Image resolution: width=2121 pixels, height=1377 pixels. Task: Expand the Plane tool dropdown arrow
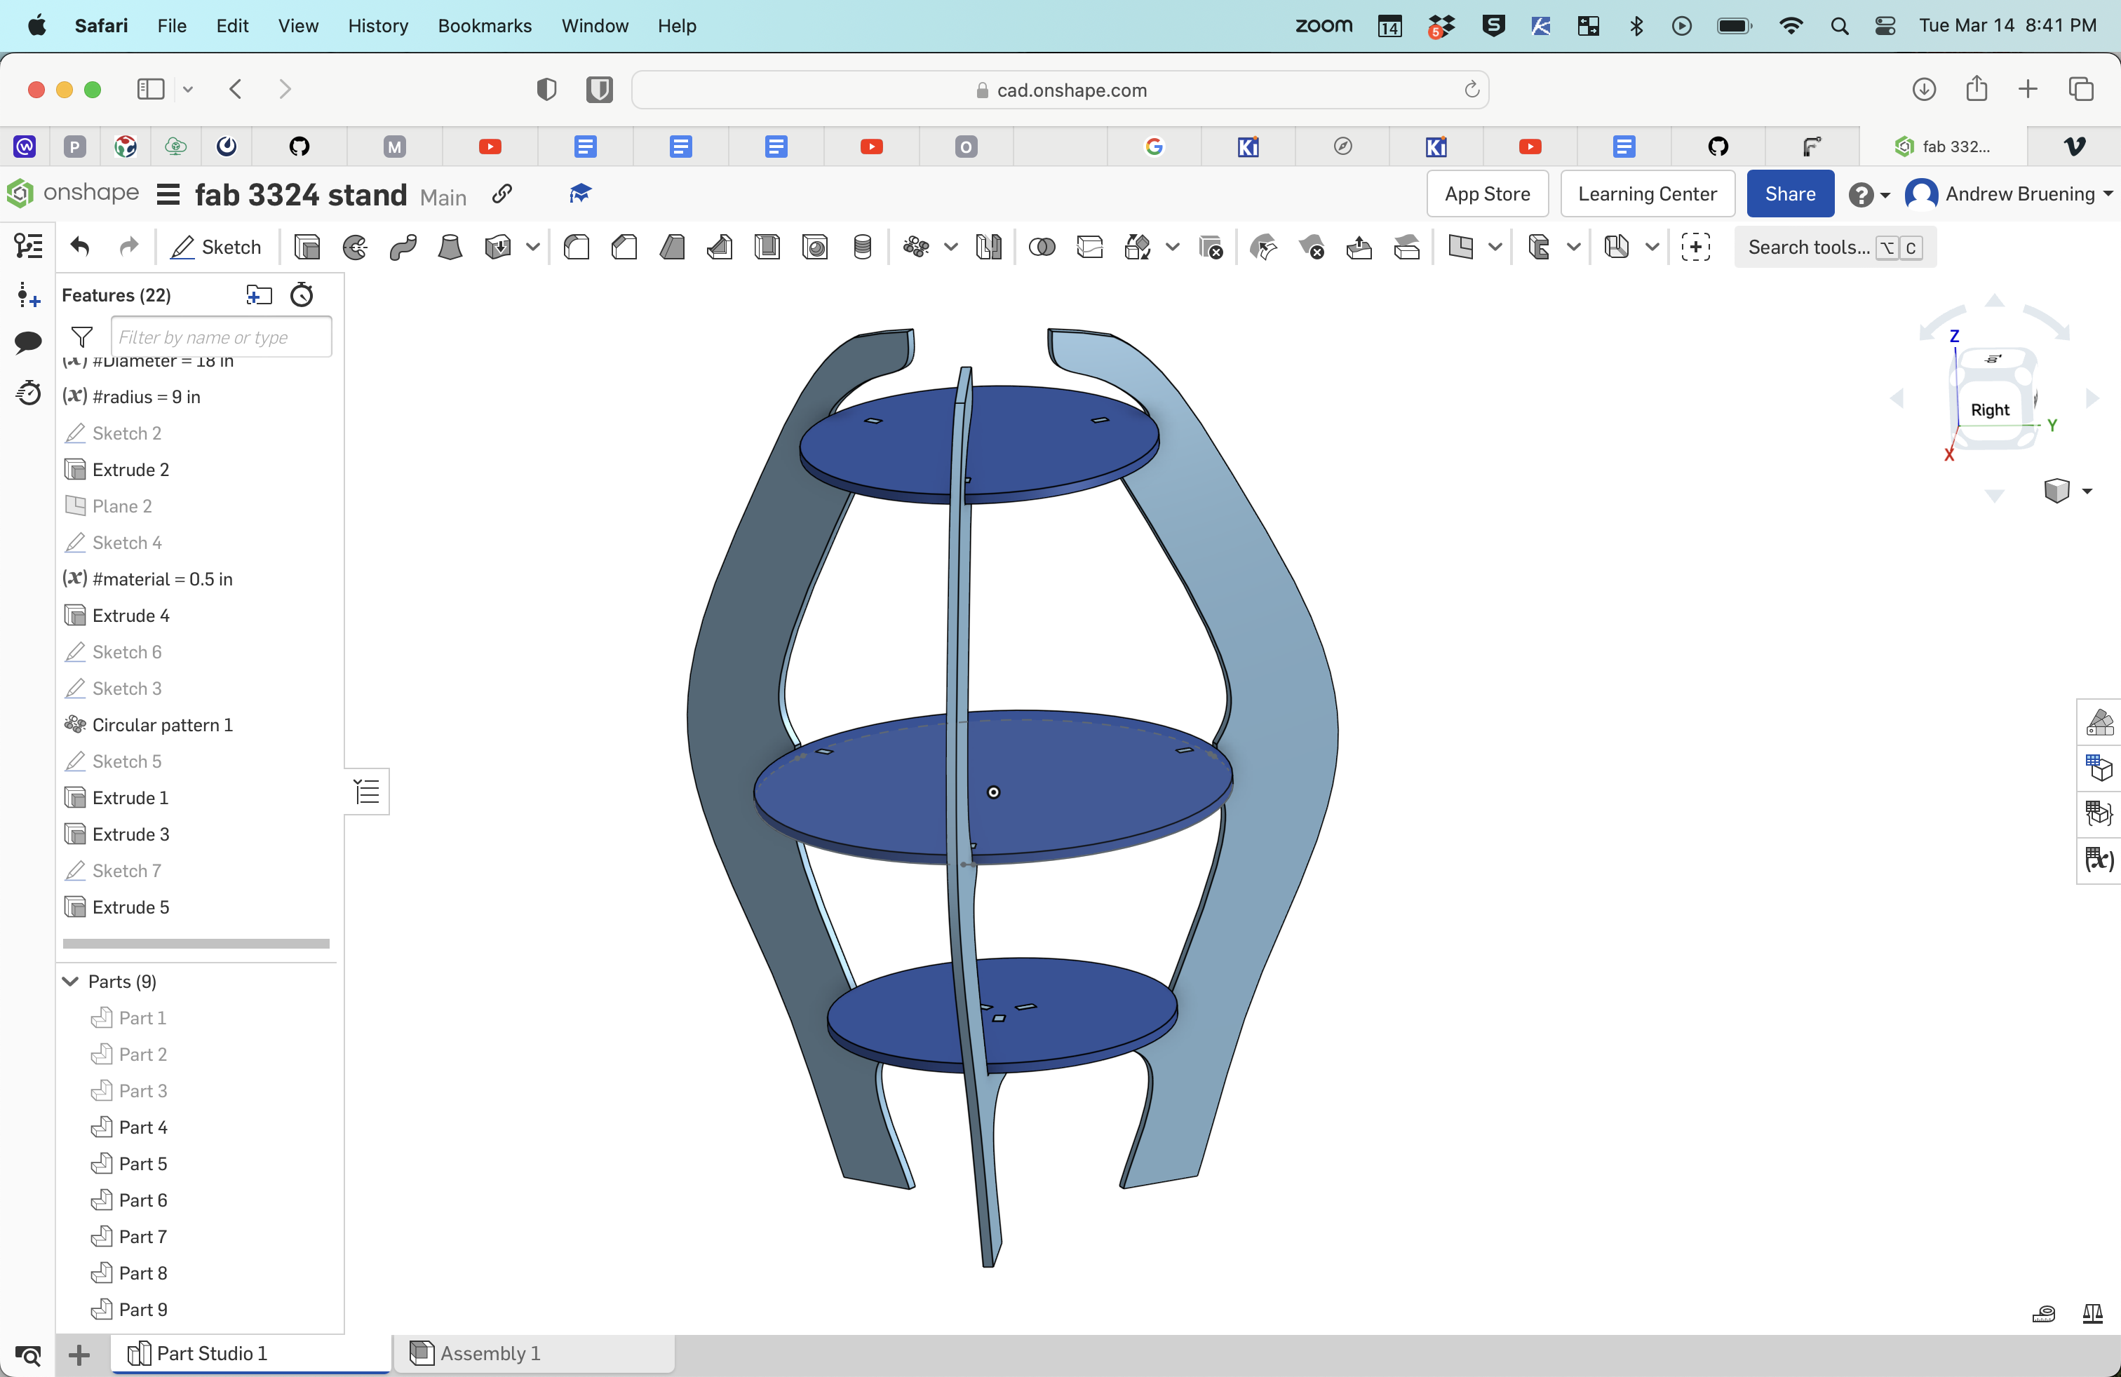pos(1495,247)
